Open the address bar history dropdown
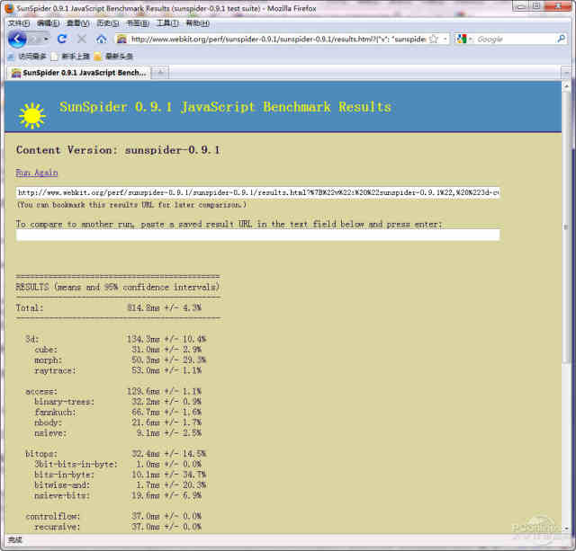Screen dimensions: 576x551 point(445,39)
